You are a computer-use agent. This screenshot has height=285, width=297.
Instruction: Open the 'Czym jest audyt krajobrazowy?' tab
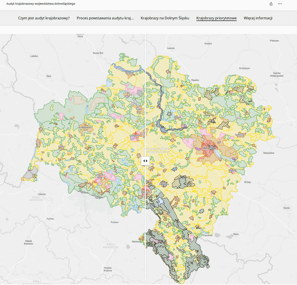coord(44,18)
